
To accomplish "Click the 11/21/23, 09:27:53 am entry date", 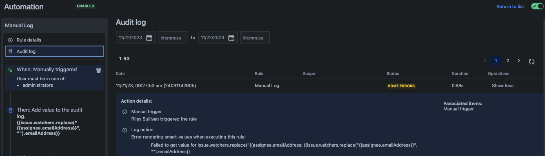I will pyautogui.click(x=156, y=86).
